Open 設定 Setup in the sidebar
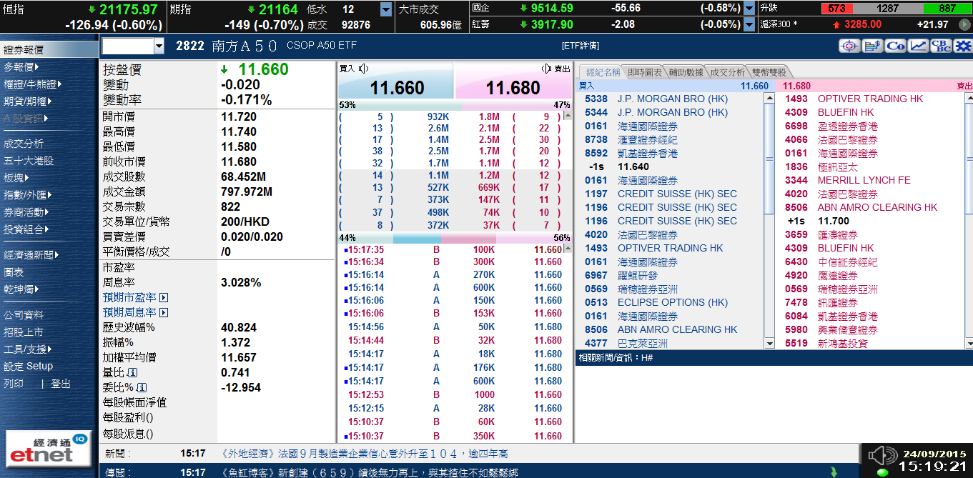This screenshot has width=973, height=478. click(x=29, y=366)
